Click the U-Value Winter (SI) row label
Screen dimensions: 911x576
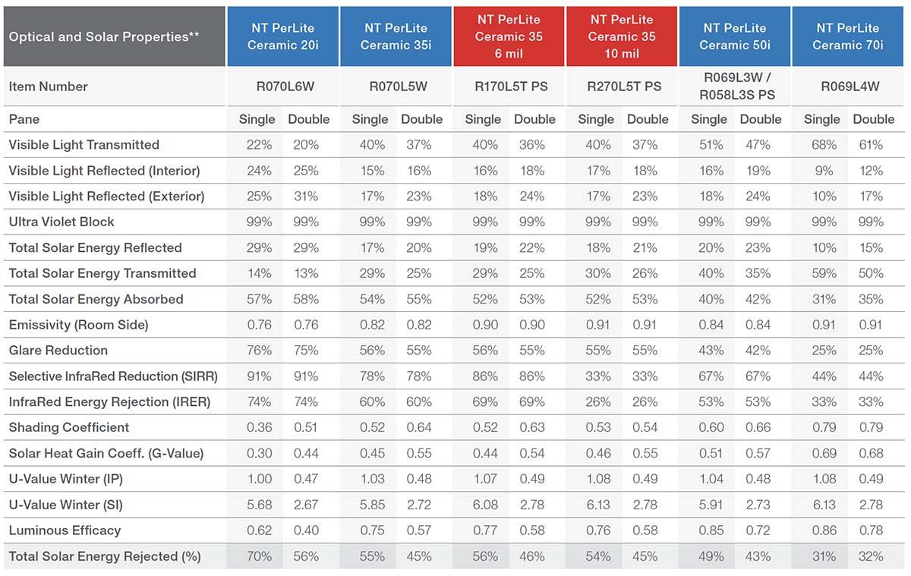[65, 505]
